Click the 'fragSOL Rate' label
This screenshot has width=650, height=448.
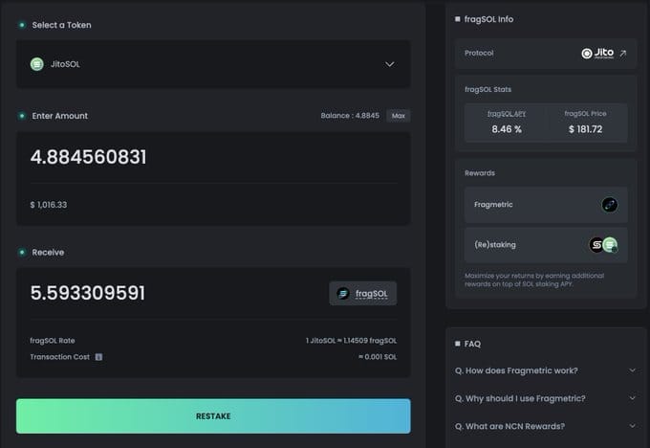53,341
